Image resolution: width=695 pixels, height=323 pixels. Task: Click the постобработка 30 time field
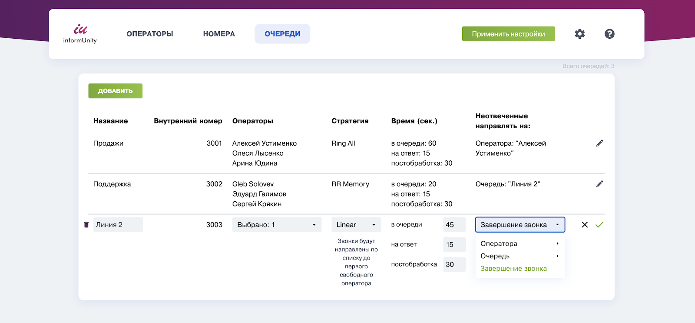coord(454,264)
